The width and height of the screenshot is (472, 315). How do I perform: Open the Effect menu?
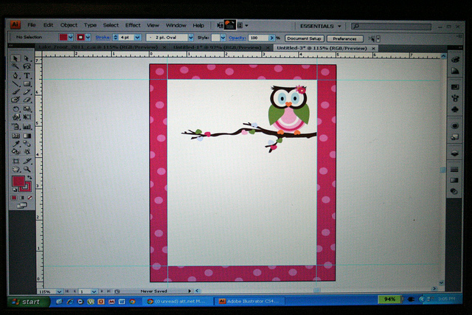click(x=133, y=25)
